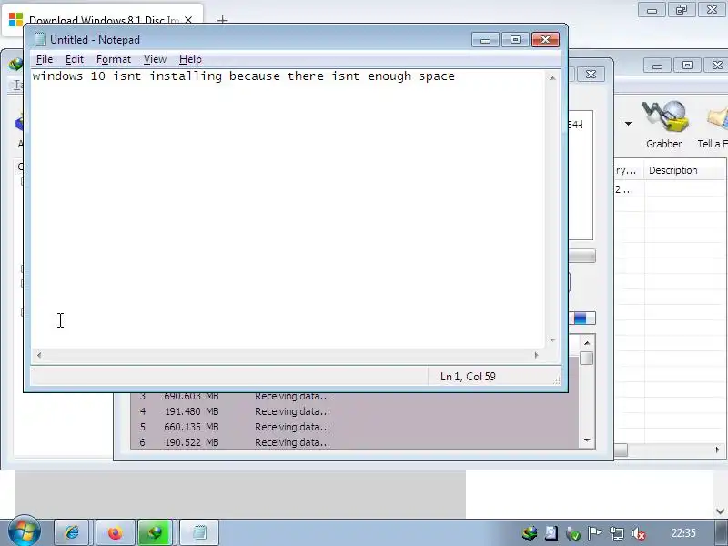The height and width of the screenshot is (546, 728).
Task: Click the muted volume tray icon
Action: pyautogui.click(x=639, y=534)
